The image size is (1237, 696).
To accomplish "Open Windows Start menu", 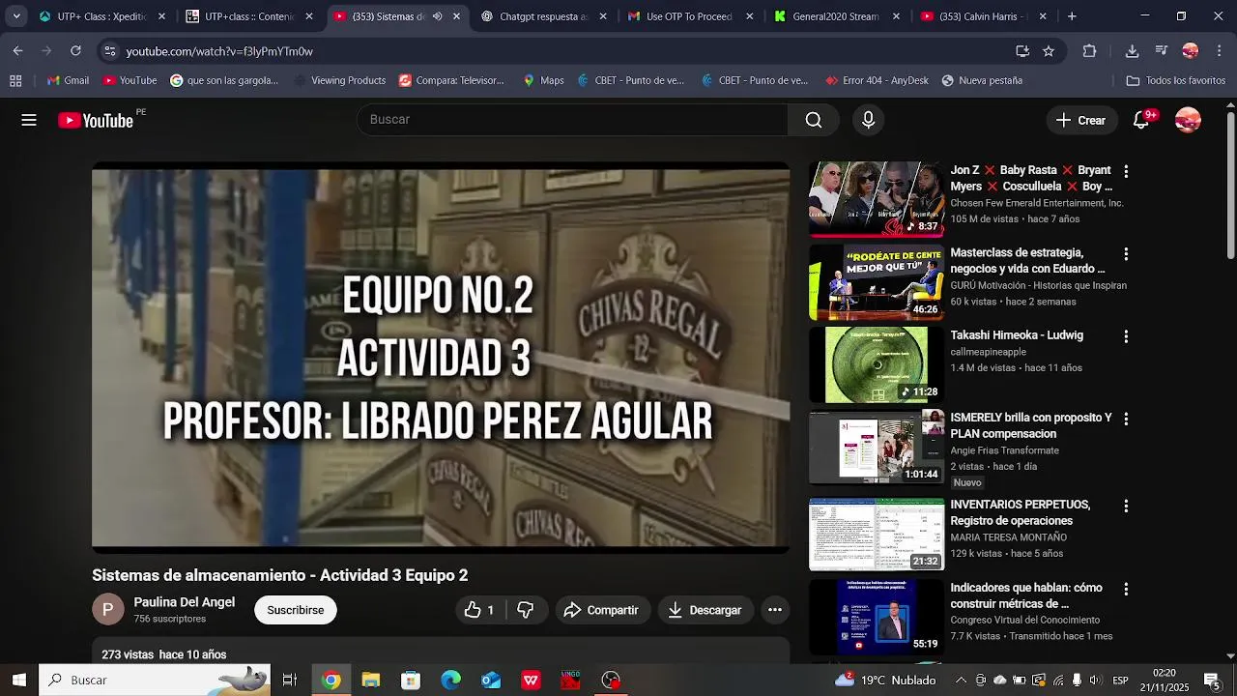I will pyautogui.click(x=18, y=681).
